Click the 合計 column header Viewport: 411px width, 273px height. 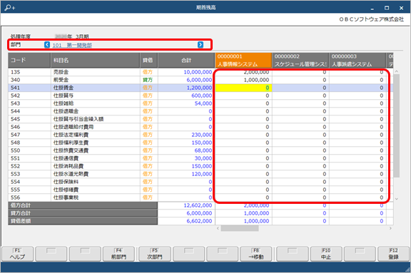[186, 60]
